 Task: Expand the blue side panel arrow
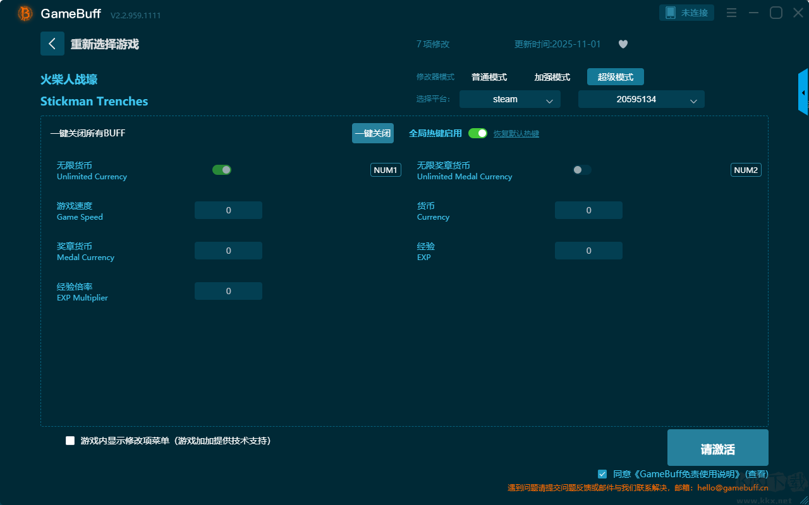(x=803, y=93)
